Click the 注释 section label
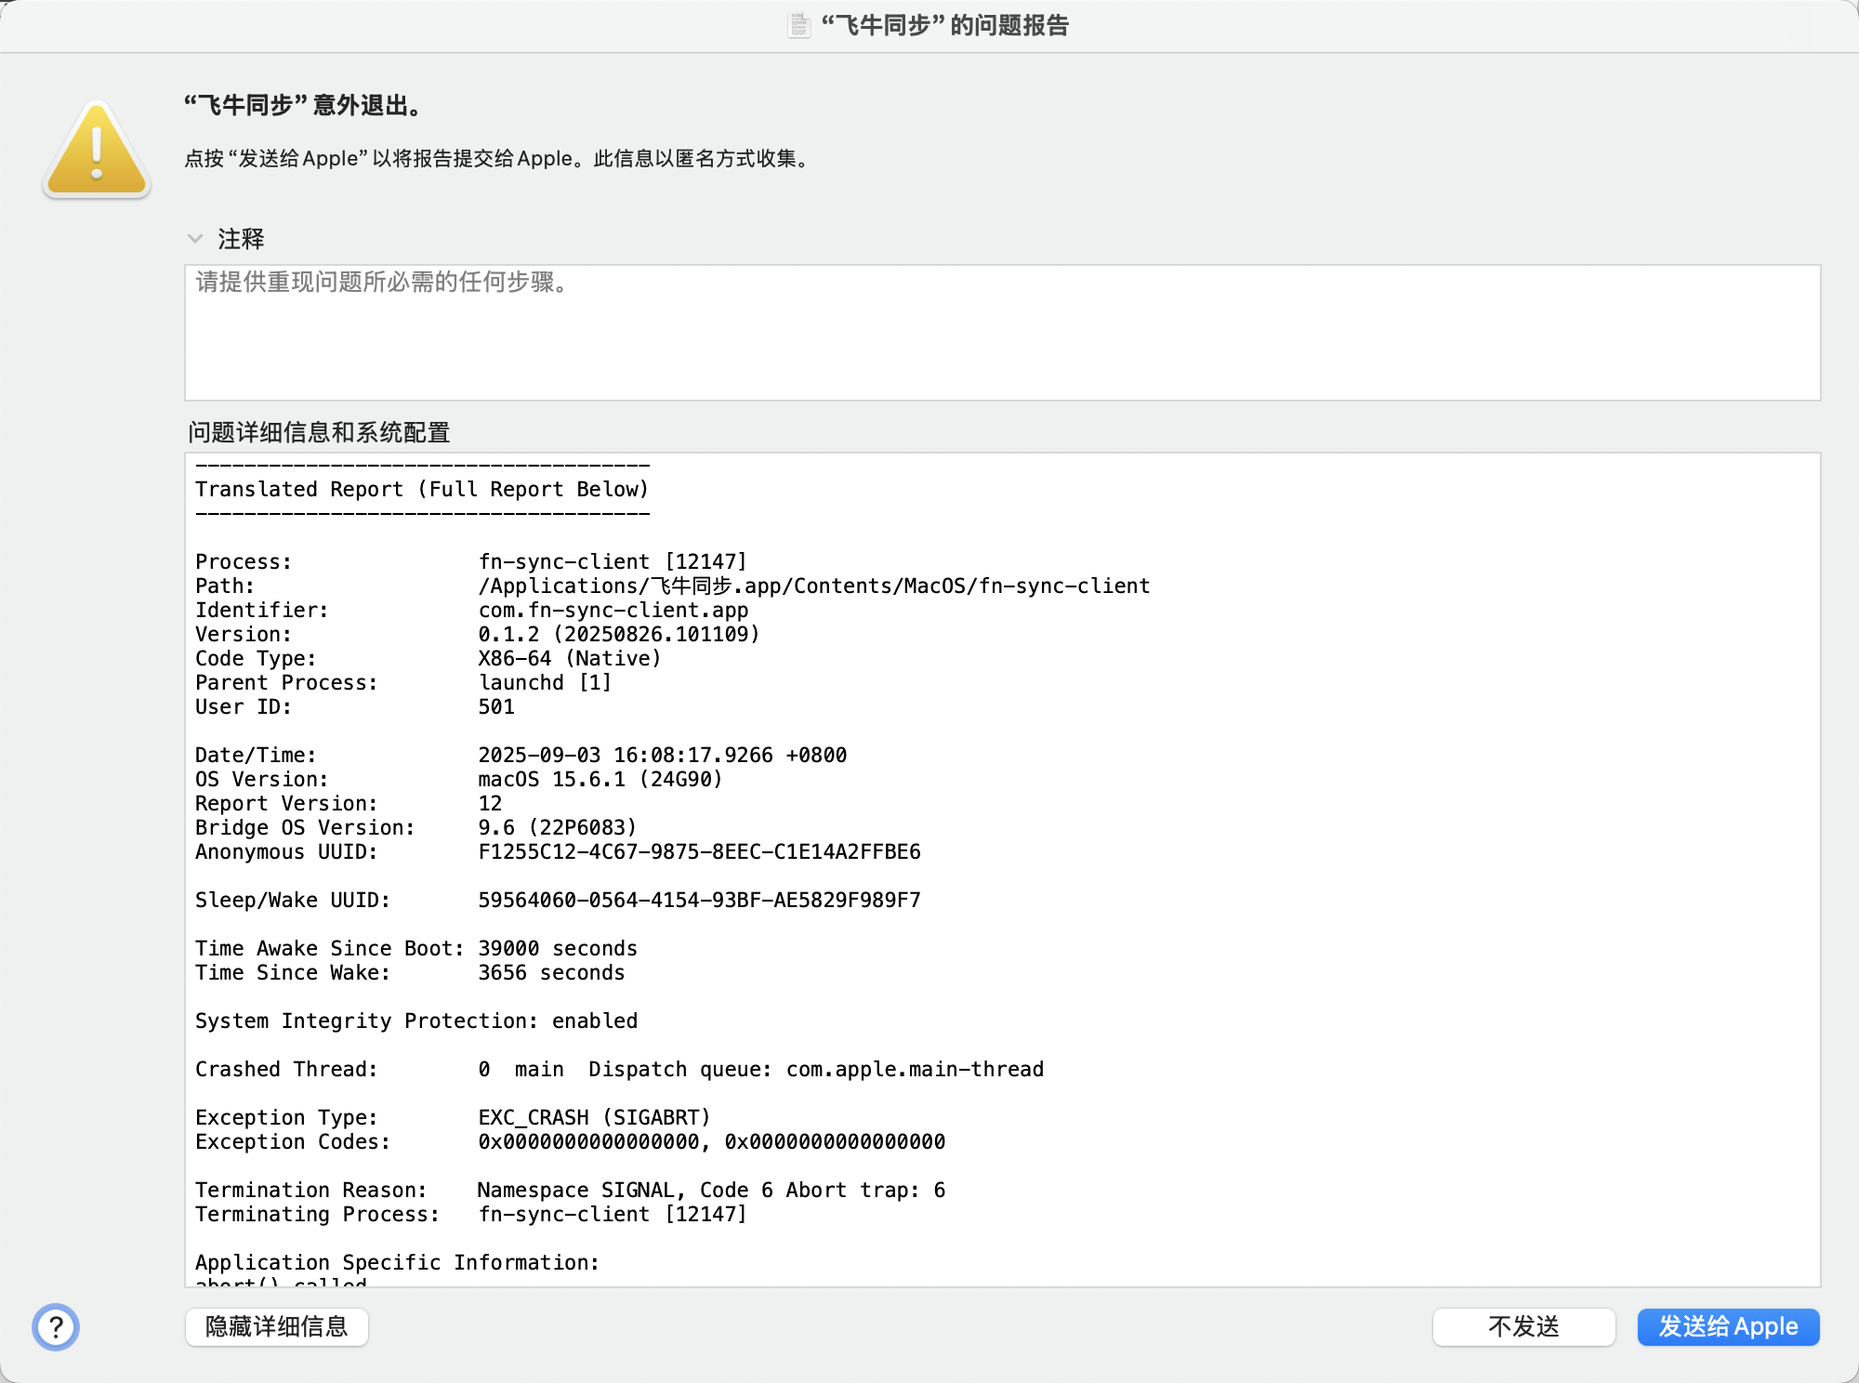 click(241, 239)
